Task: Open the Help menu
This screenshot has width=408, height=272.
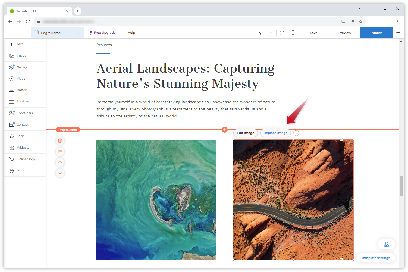Action: point(131,33)
